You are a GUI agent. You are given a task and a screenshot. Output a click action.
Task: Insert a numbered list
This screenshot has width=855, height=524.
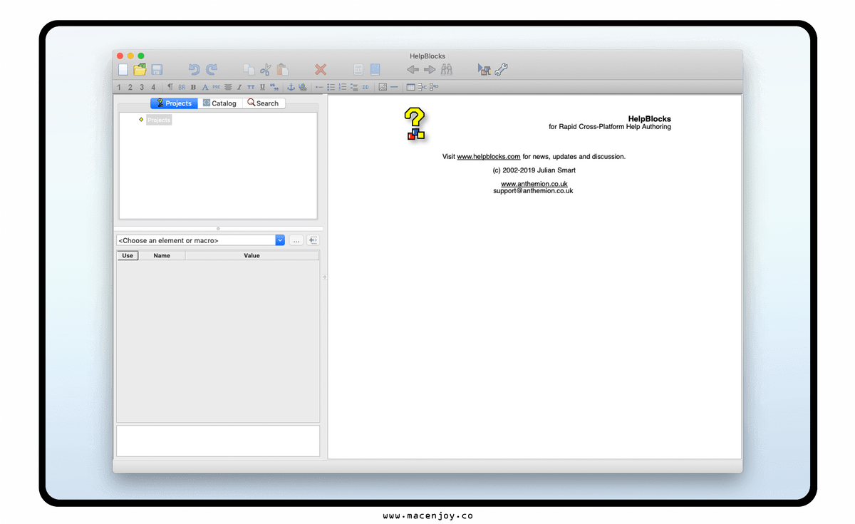click(x=343, y=87)
